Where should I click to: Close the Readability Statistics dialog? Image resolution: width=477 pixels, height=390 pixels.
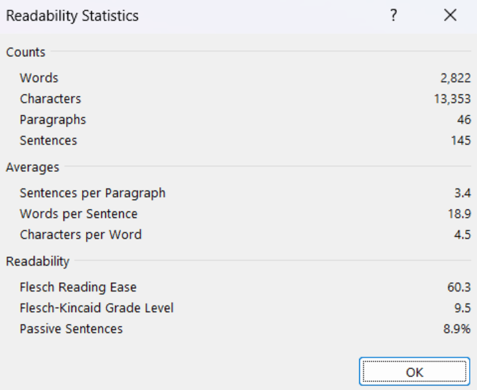[450, 16]
